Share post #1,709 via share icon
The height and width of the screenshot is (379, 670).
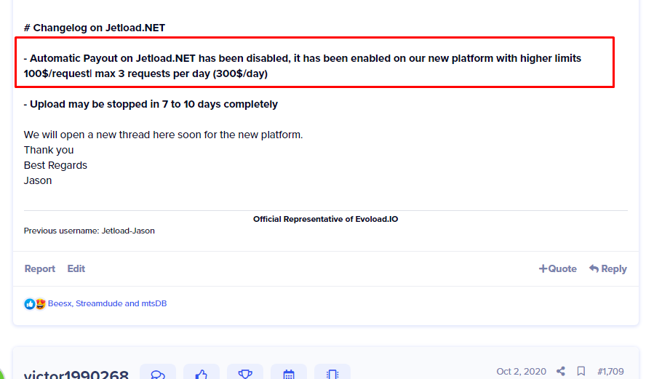pos(561,371)
